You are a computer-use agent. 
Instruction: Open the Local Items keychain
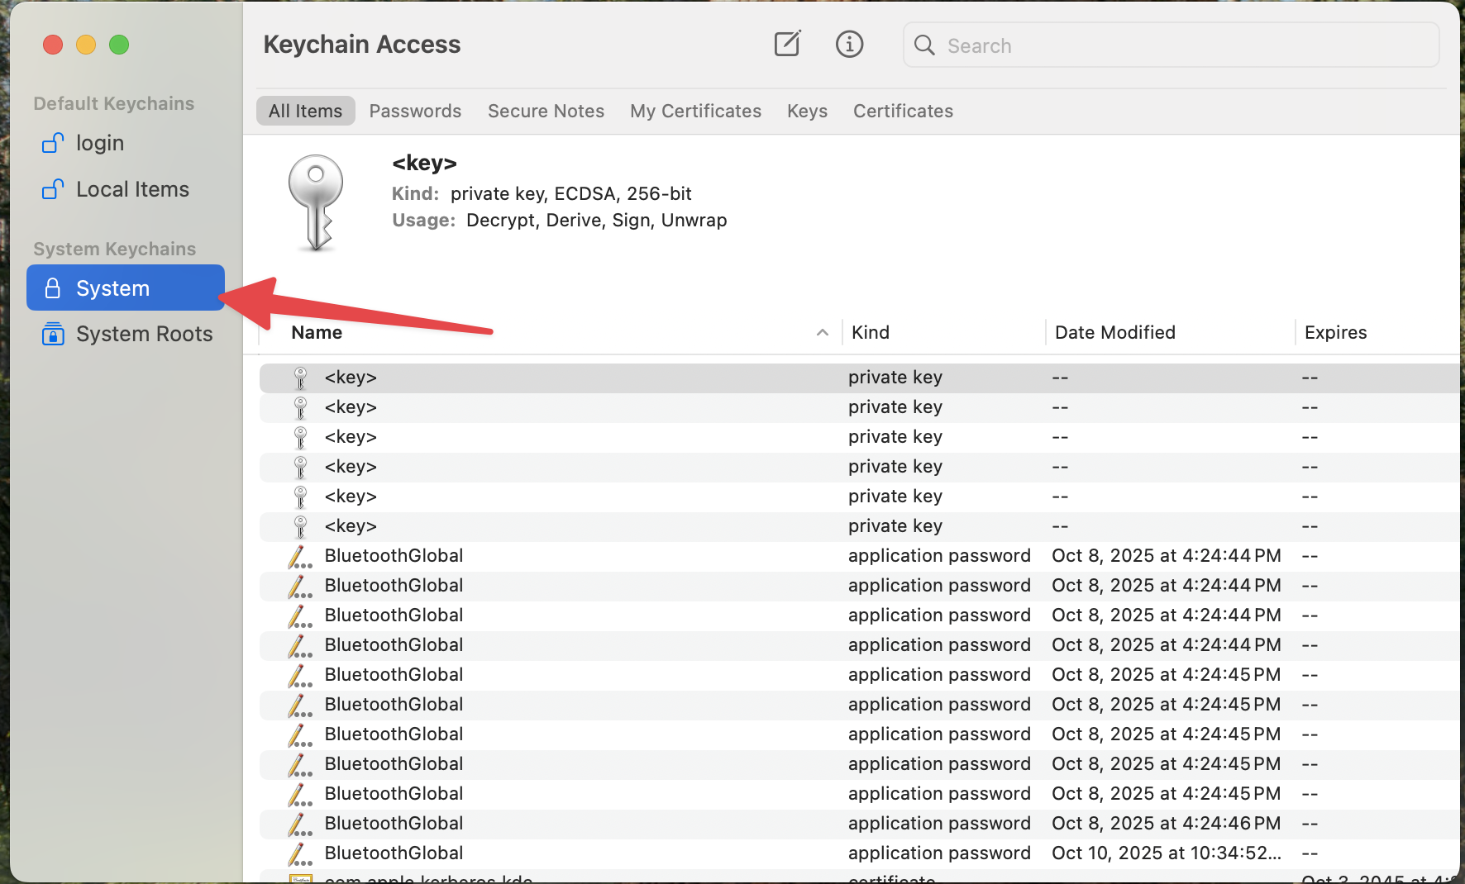tap(131, 189)
